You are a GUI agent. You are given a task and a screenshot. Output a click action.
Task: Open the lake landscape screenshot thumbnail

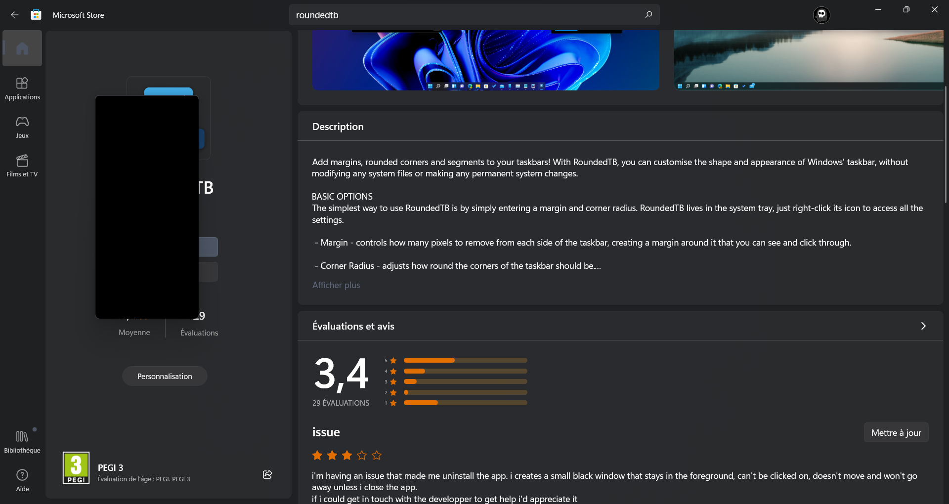(x=809, y=60)
